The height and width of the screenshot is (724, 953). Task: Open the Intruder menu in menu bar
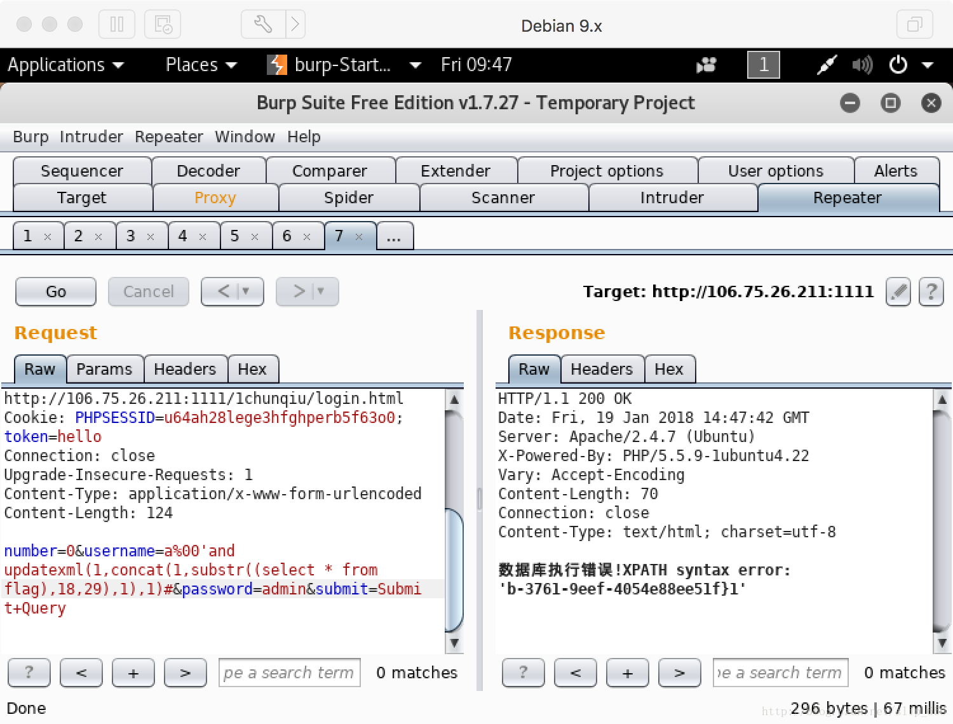(x=91, y=137)
